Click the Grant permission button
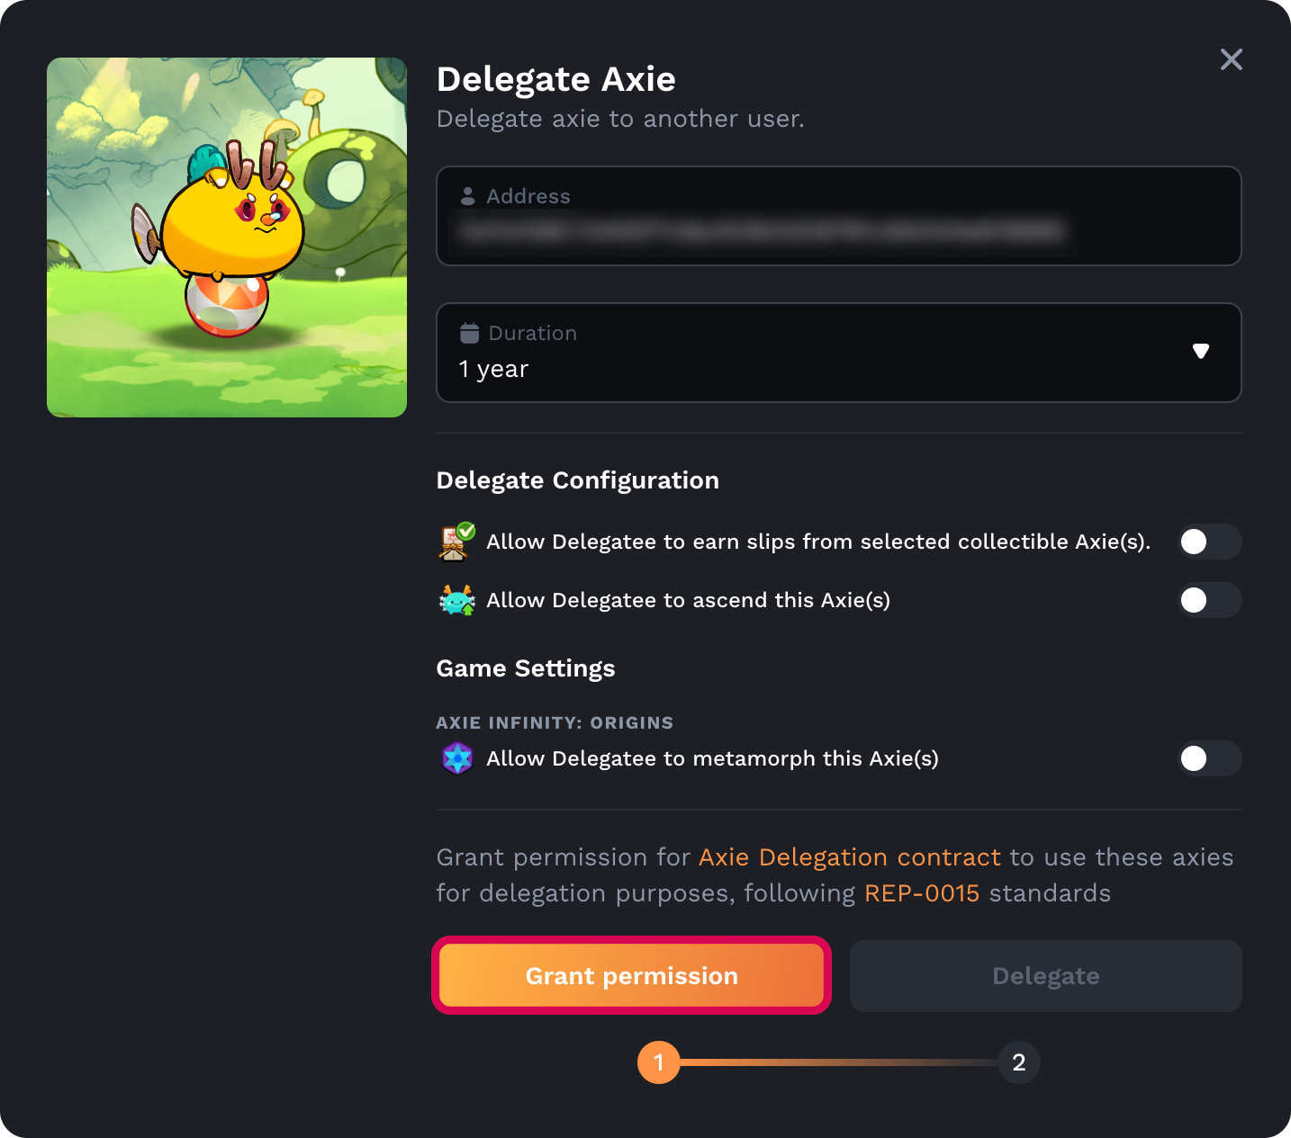The height and width of the screenshot is (1138, 1291). click(631, 975)
